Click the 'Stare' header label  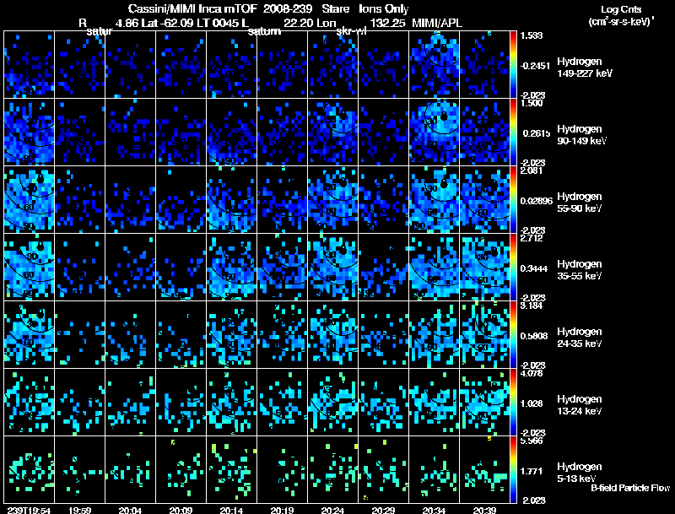(336, 9)
